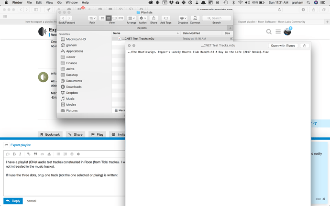Click the Flag button on forum post
This screenshot has height=206, width=330.
97,134
